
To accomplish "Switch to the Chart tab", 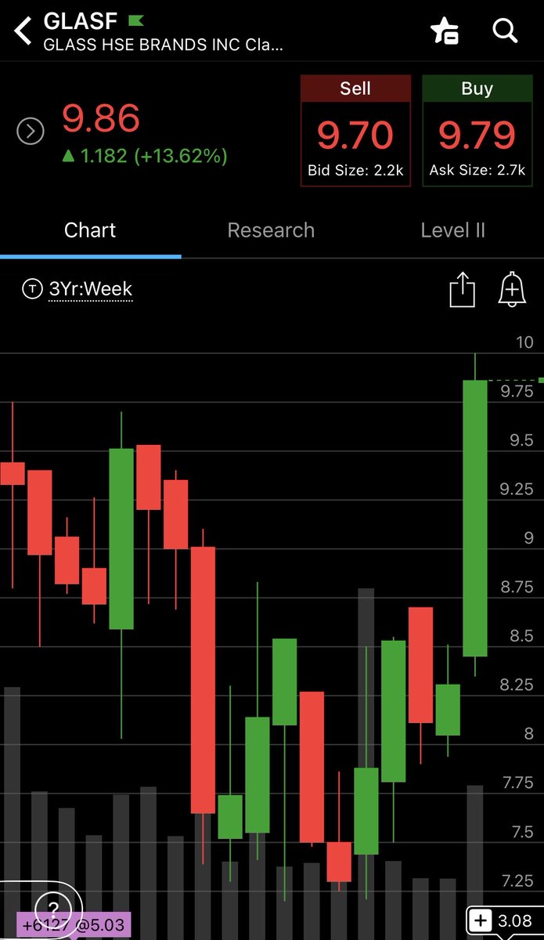I will pos(90,230).
